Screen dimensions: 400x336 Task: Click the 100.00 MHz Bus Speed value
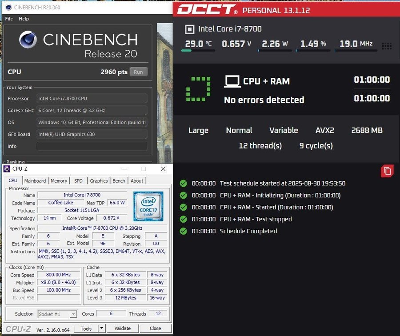(x=58, y=290)
